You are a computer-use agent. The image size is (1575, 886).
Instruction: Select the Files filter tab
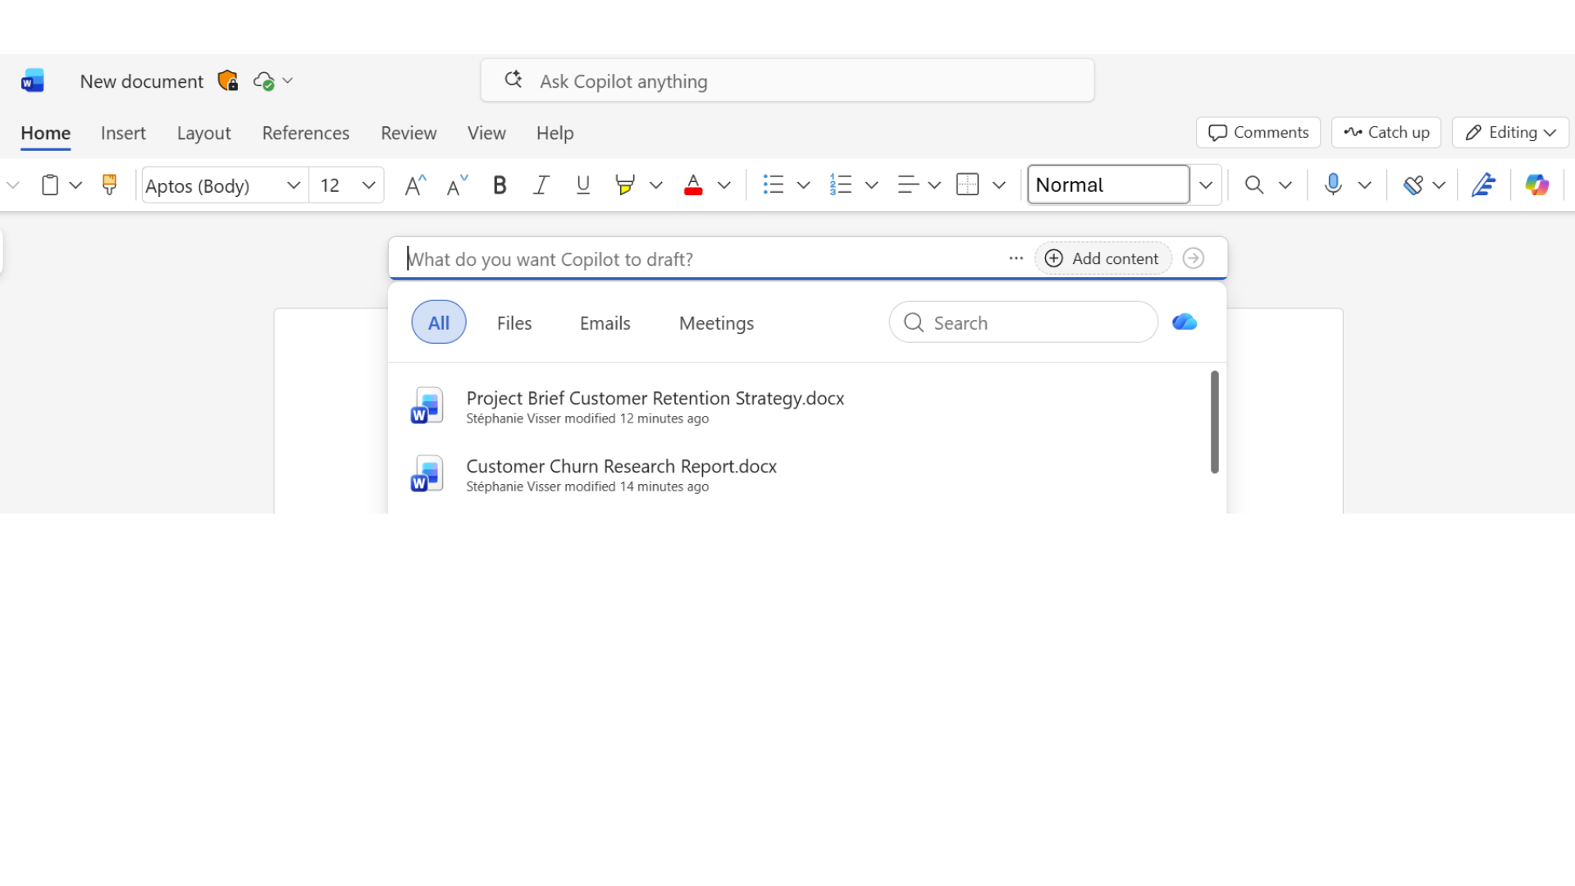pyautogui.click(x=514, y=323)
